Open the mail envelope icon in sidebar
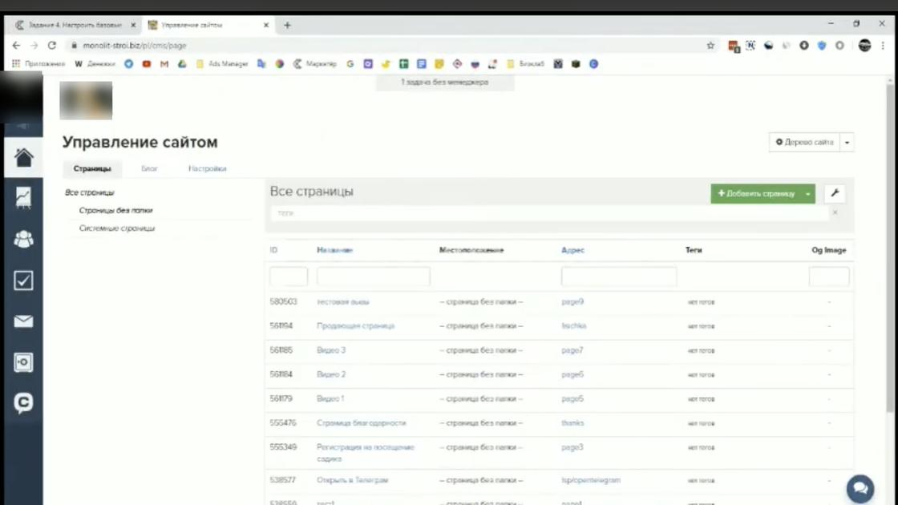This screenshot has width=898, height=505. 23,321
